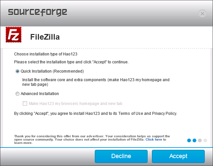Click the FileZilla title text
The height and width of the screenshot is (166, 213).
tap(45, 37)
